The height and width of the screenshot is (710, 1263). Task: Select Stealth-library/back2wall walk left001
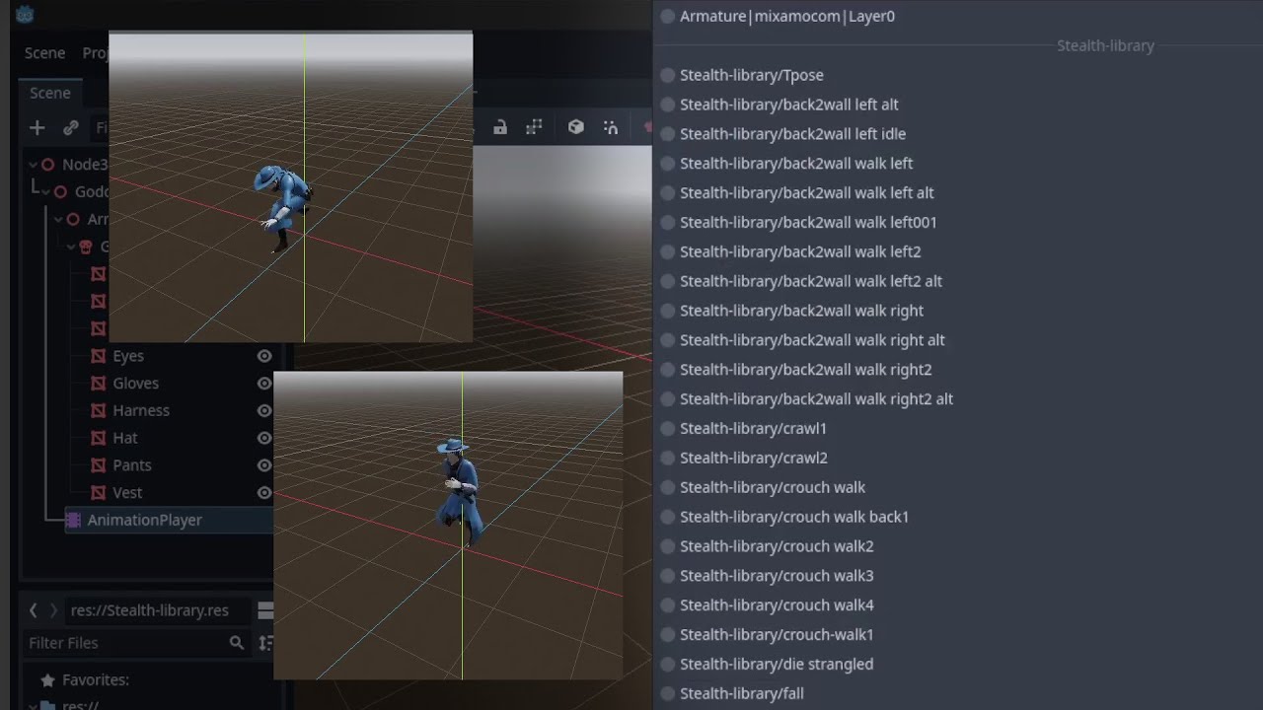[808, 223]
